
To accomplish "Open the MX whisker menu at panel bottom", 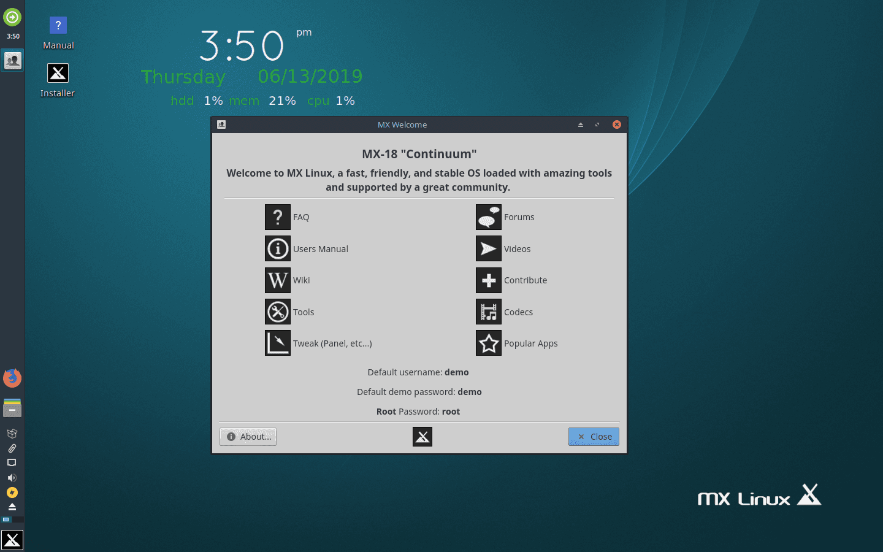I will 12,540.
